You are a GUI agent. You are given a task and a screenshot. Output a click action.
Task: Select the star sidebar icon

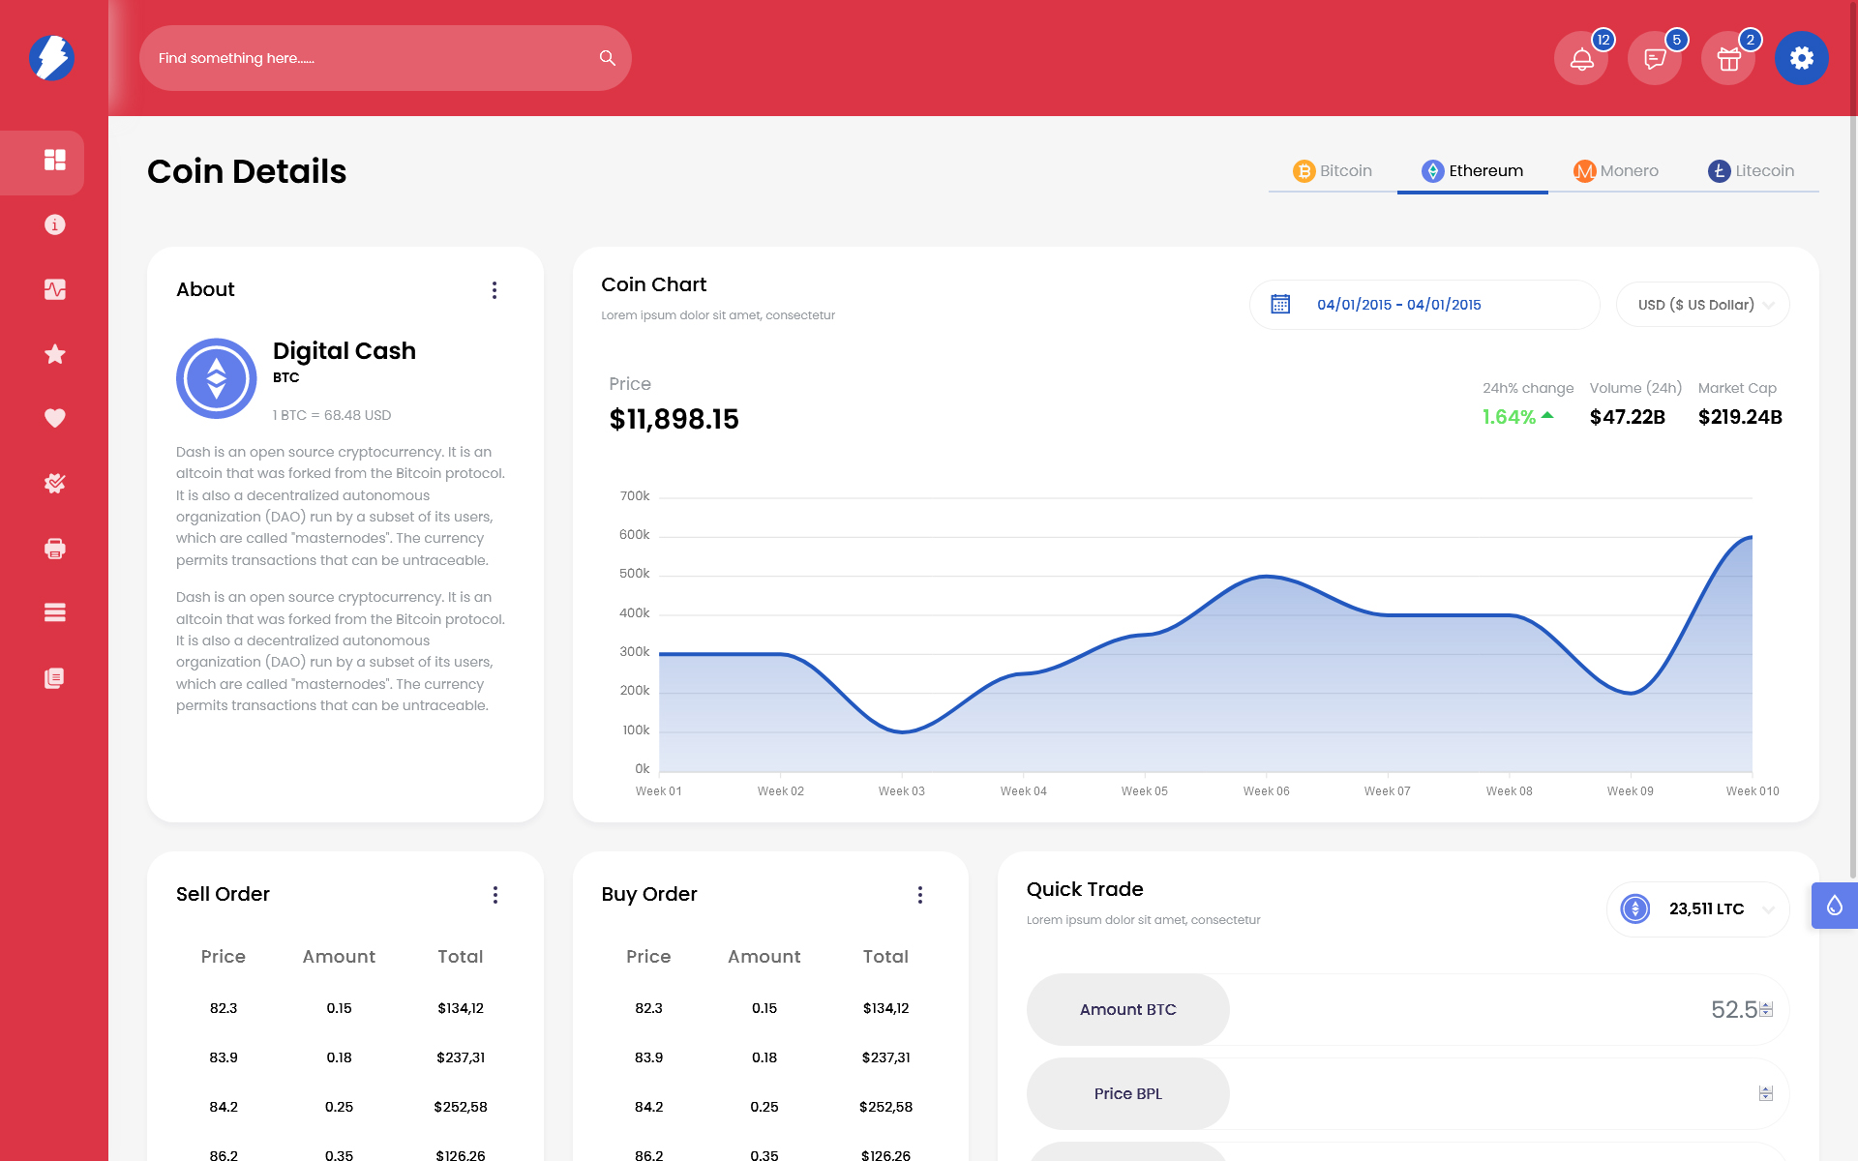click(55, 354)
